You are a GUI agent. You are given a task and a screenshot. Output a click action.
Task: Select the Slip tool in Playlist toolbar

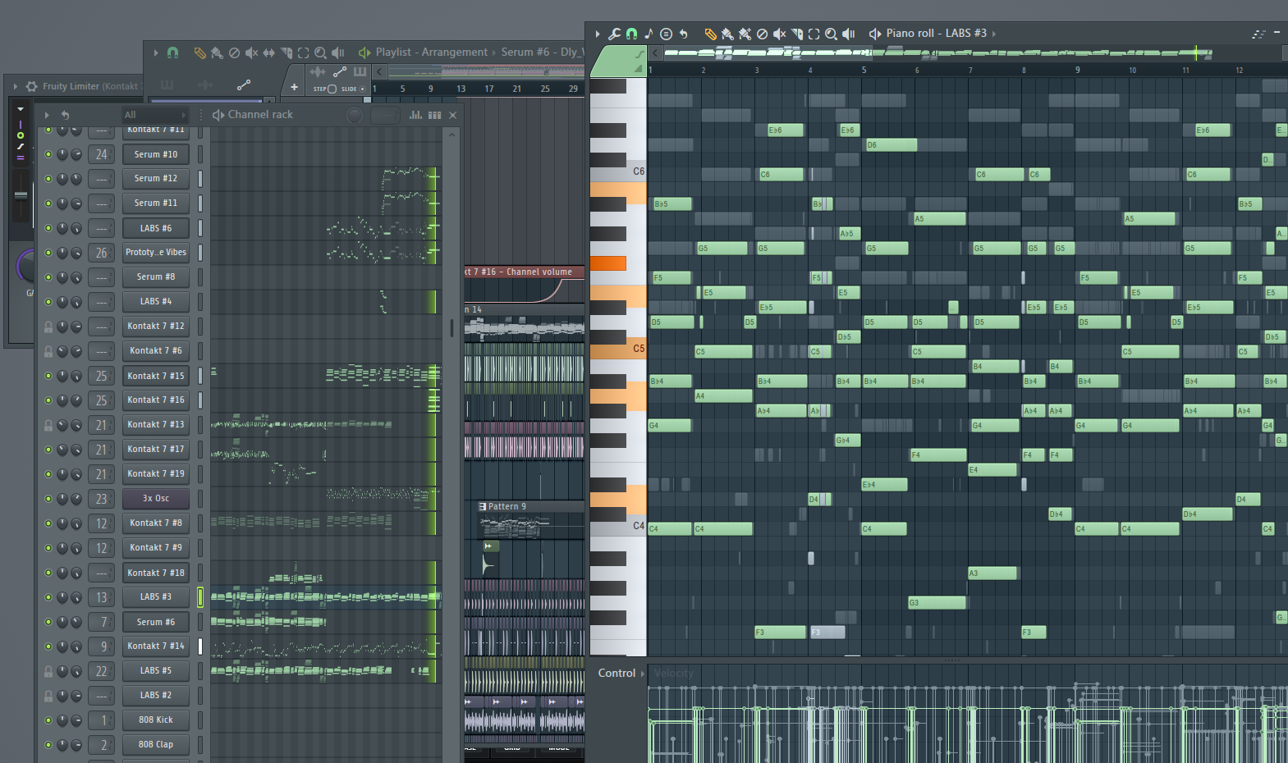click(x=268, y=53)
